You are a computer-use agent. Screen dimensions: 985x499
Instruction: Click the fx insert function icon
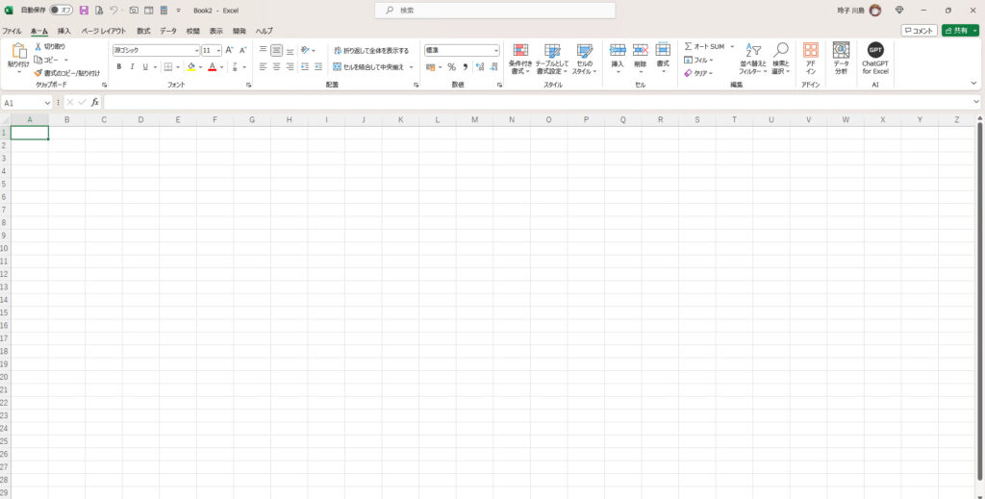click(94, 102)
